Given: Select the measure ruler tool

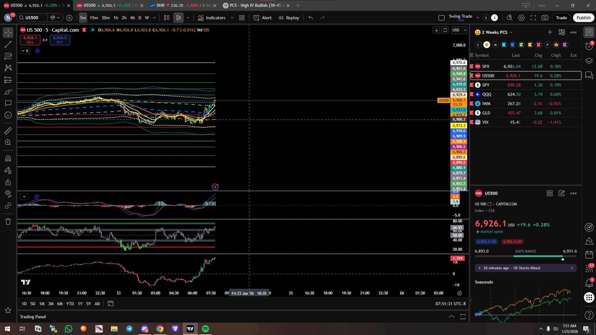Looking at the screenshot, I should (x=8, y=131).
